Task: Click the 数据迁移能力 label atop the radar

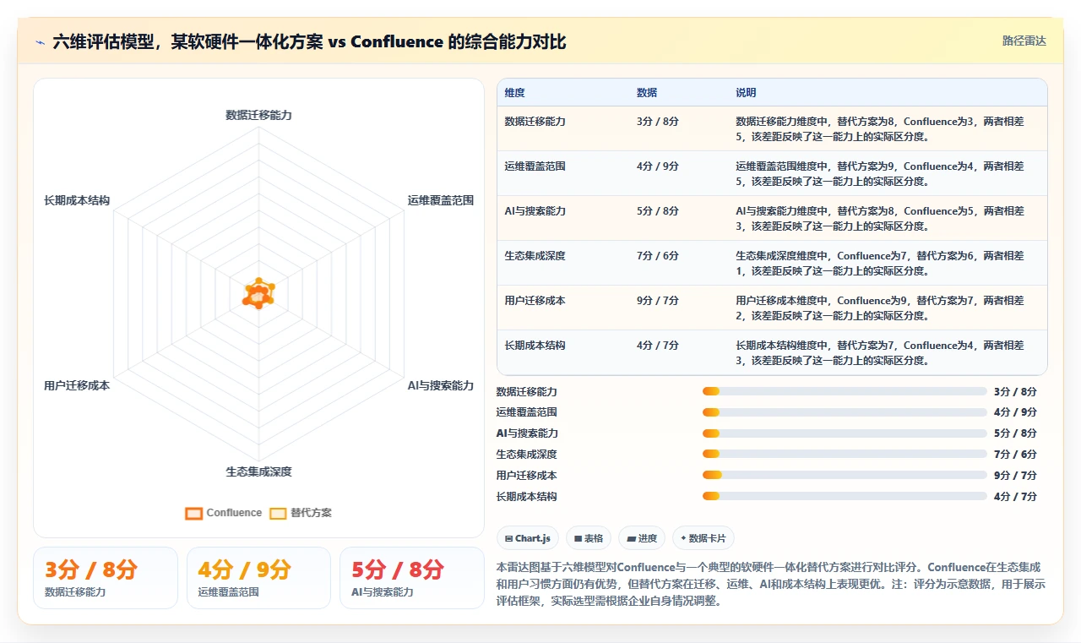Action: pos(258,115)
